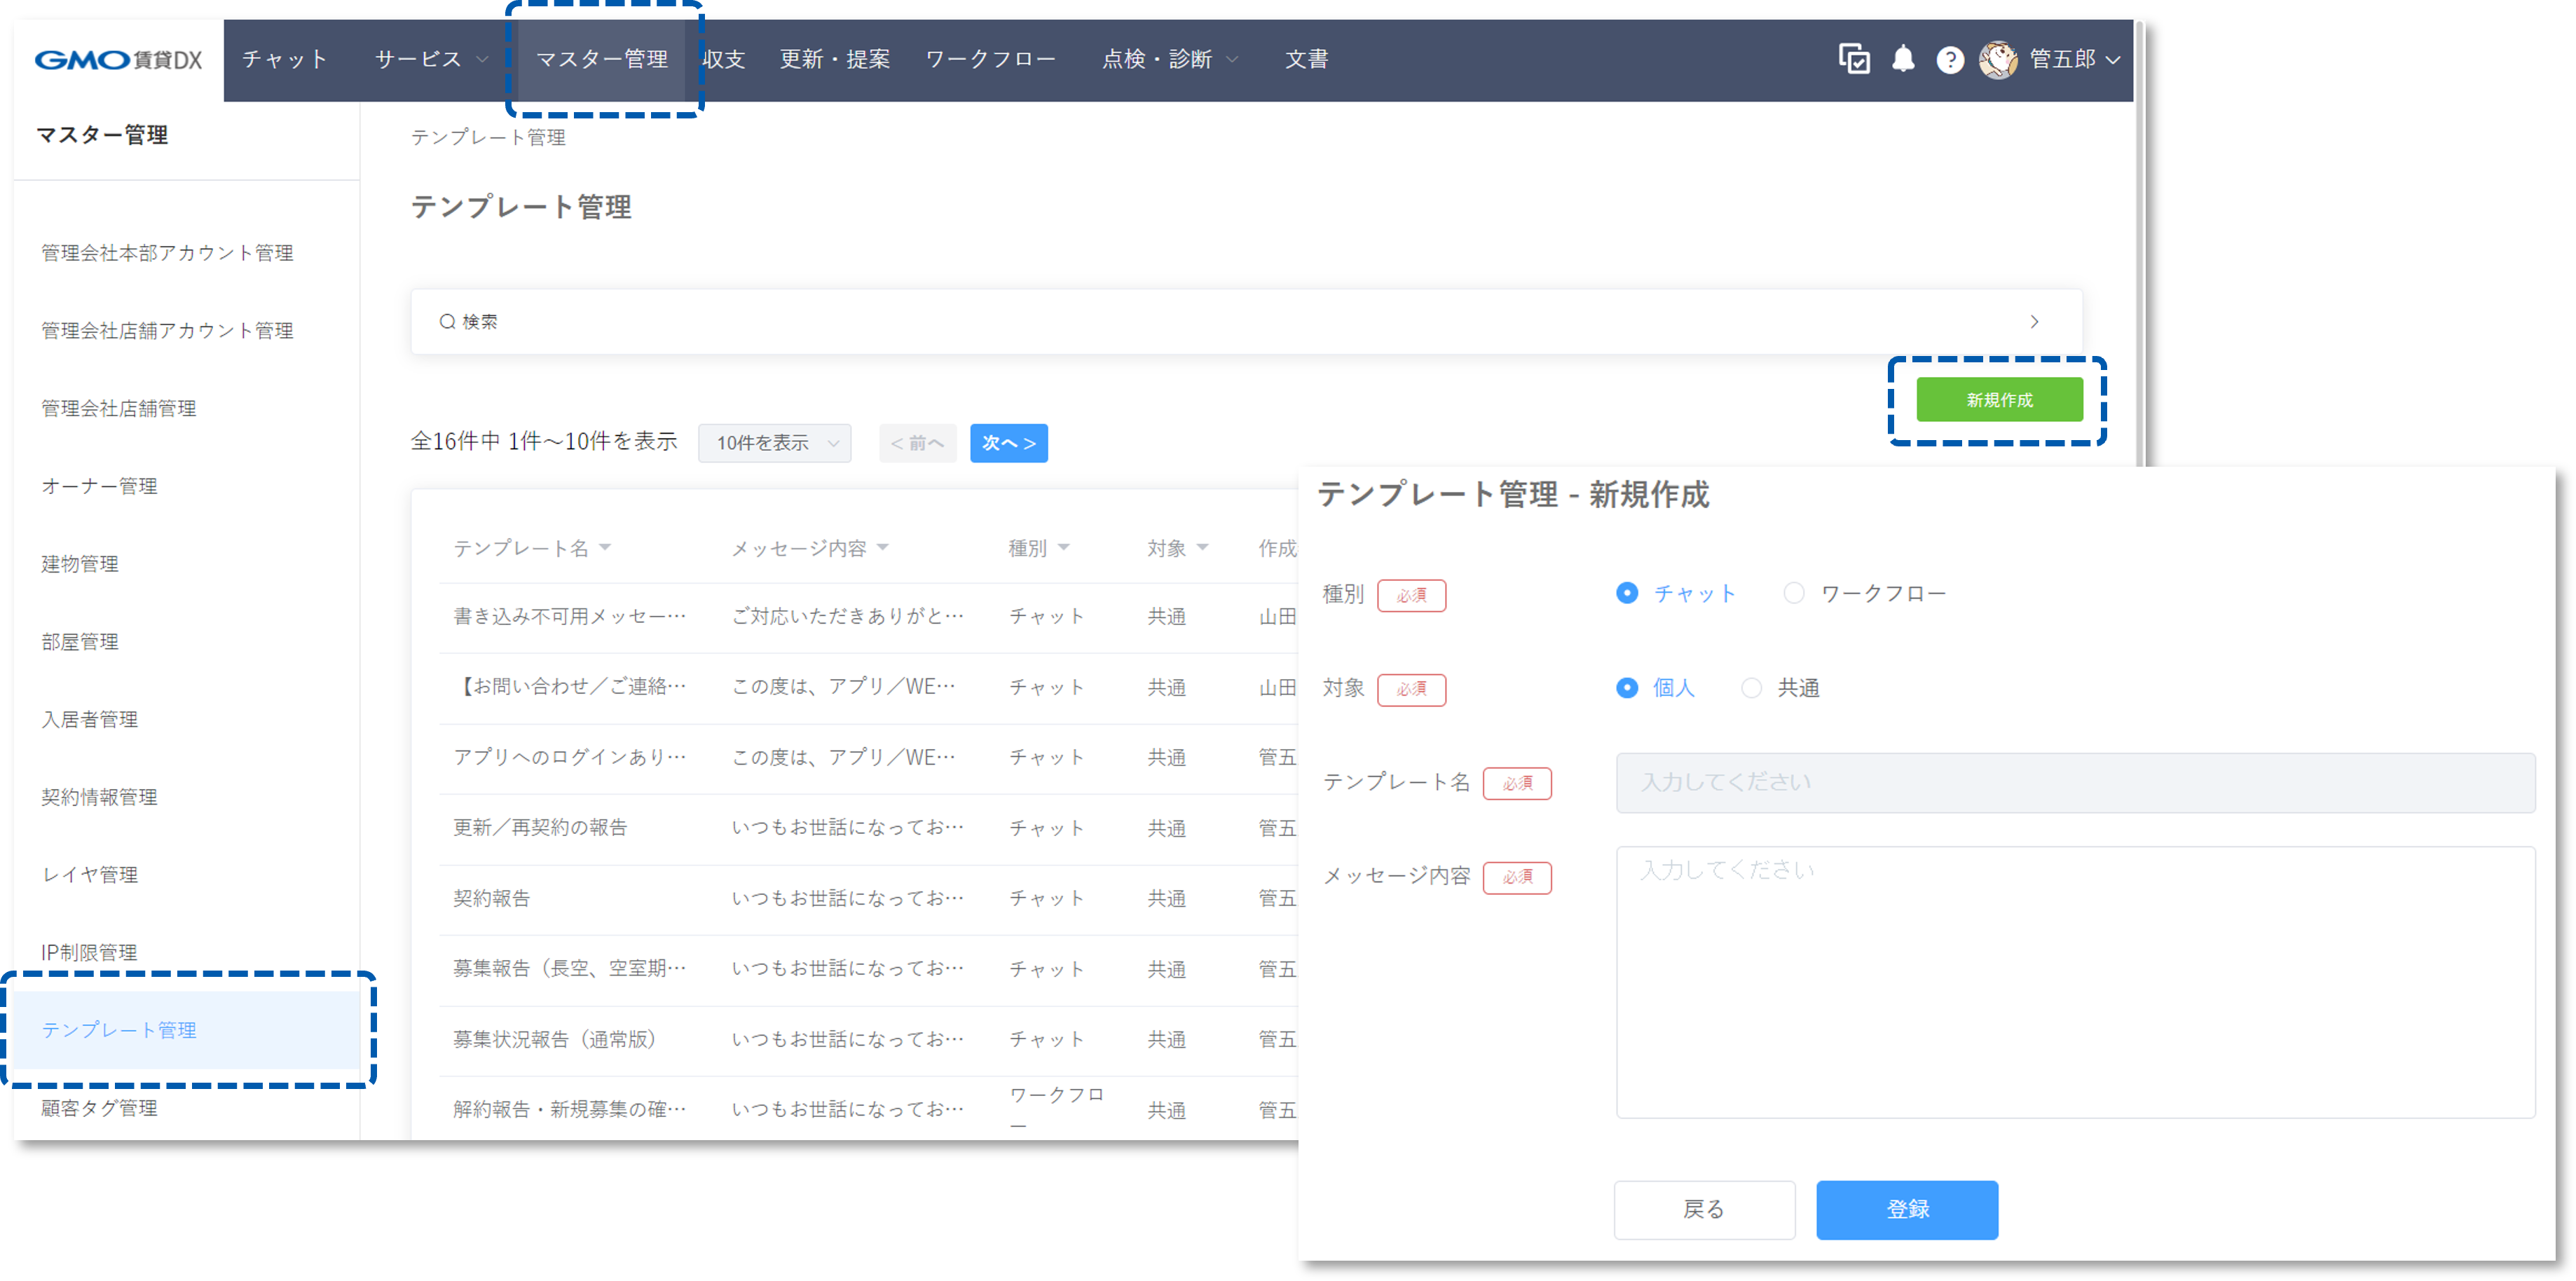Screen dimensions: 2576x1281
Task: Open オーナー管理 in the sidebar
Action: click(98, 487)
